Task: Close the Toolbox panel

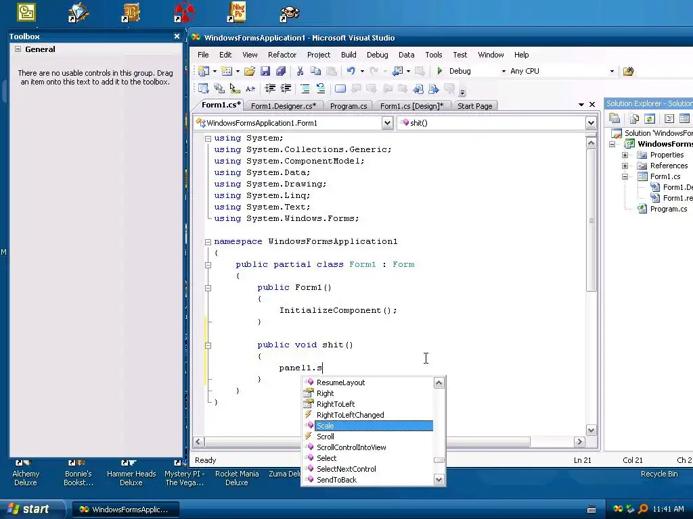Action: (177, 36)
